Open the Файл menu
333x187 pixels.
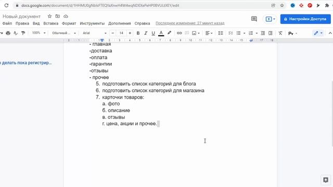click(x=7, y=23)
